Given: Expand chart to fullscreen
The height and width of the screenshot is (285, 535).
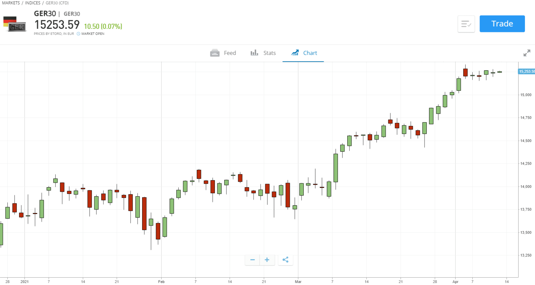Looking at the screenshot, I should coord(527,53).
